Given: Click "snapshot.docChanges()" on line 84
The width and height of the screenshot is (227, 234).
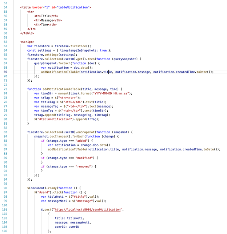Looking at the screenshot, I should pyautogui.click(x=52, y=136).
